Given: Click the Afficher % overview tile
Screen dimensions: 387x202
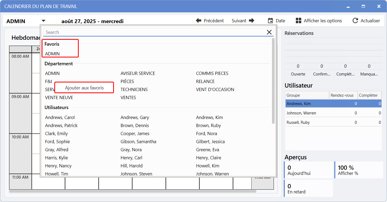Looking at the screenshot, I should tap(359, 170).
